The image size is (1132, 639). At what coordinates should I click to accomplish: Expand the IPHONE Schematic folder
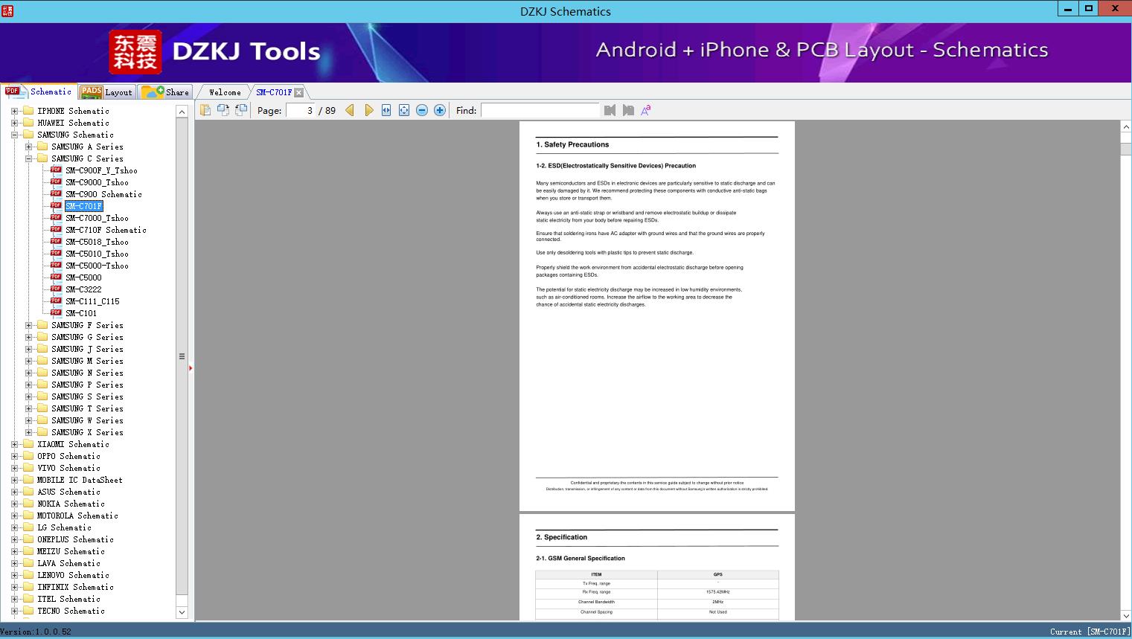pyautogui.click(x=14, y=111)
